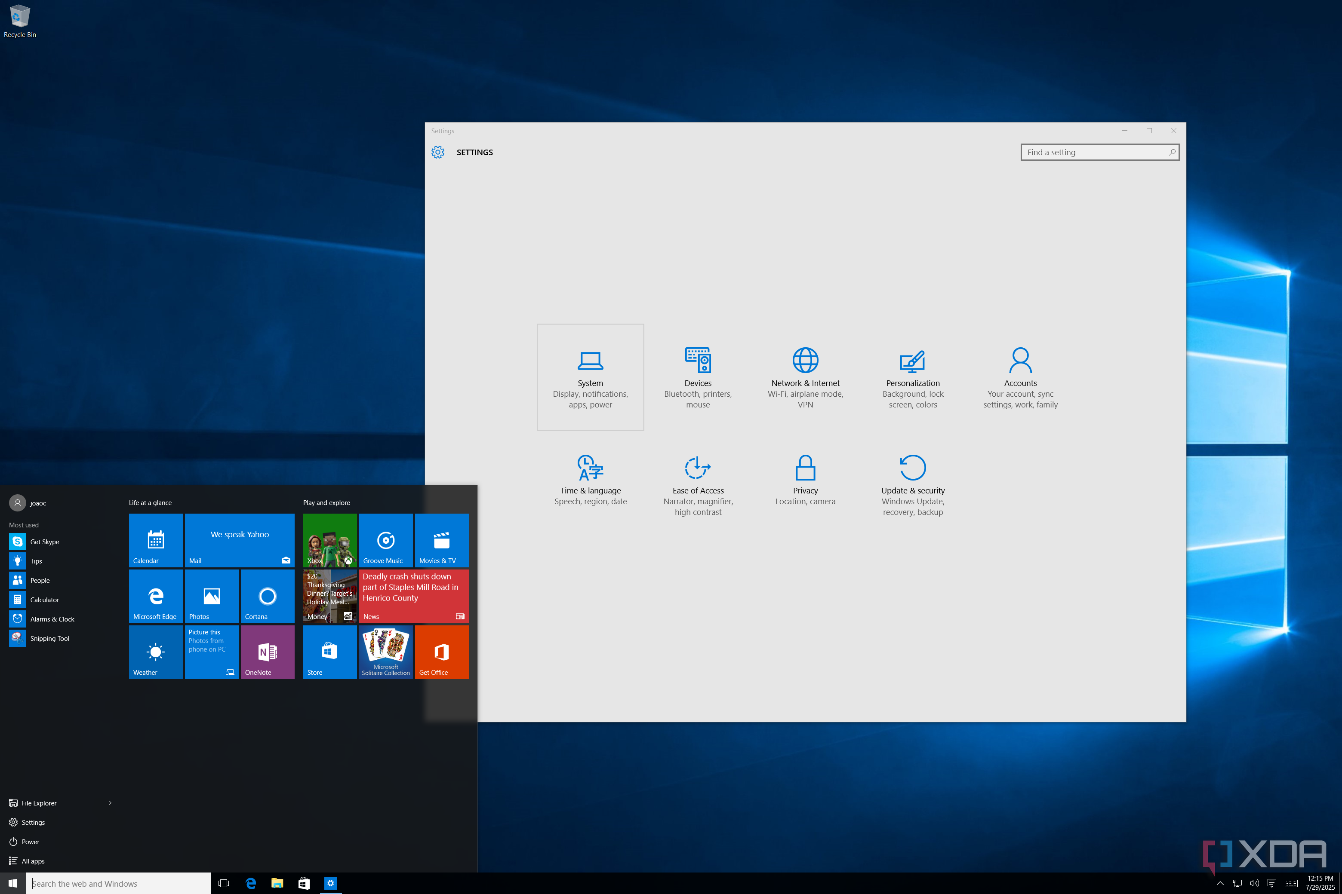The width and height of the screenshot is (1342, 894).
Task: Launch the Groove Music tile
Action: (x=386, y=540)
